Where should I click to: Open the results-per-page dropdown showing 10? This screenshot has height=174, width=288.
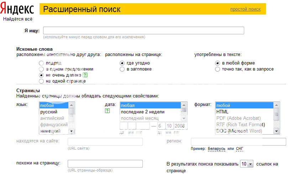[247, 164]
